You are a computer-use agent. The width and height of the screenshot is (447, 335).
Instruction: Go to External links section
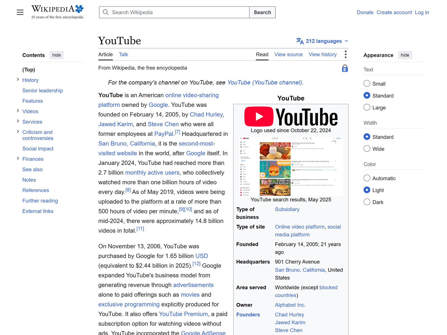point(38,211)
